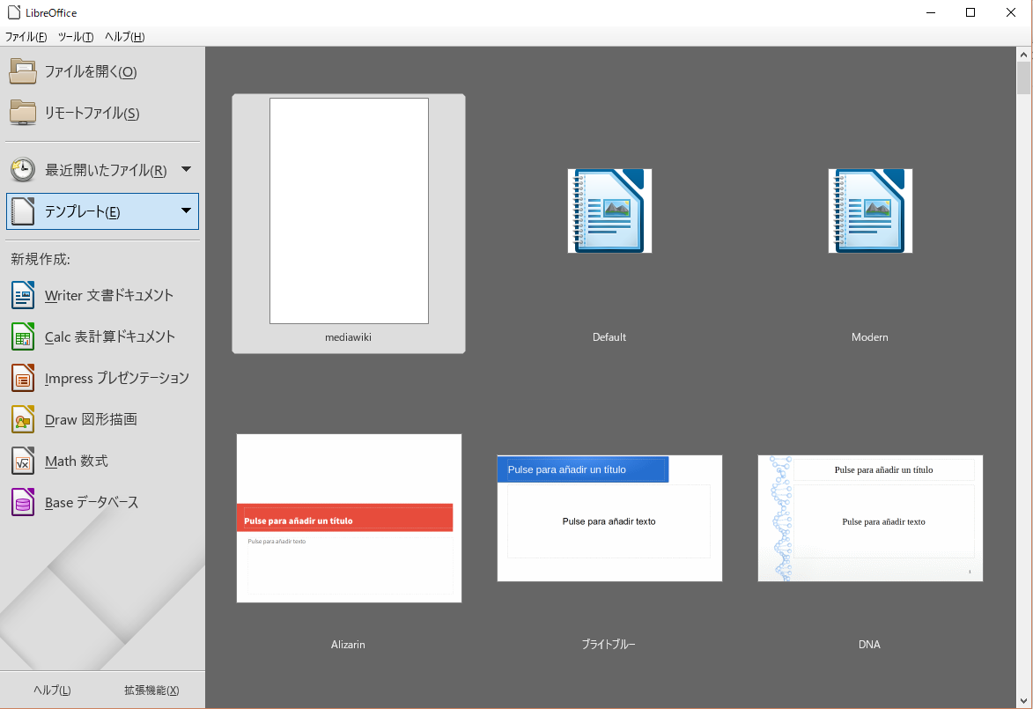
Task: Click the scrollbar up arrow
Action: click(1024, 54)
